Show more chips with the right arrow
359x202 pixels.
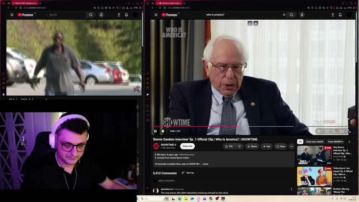[x=349, y=142]
